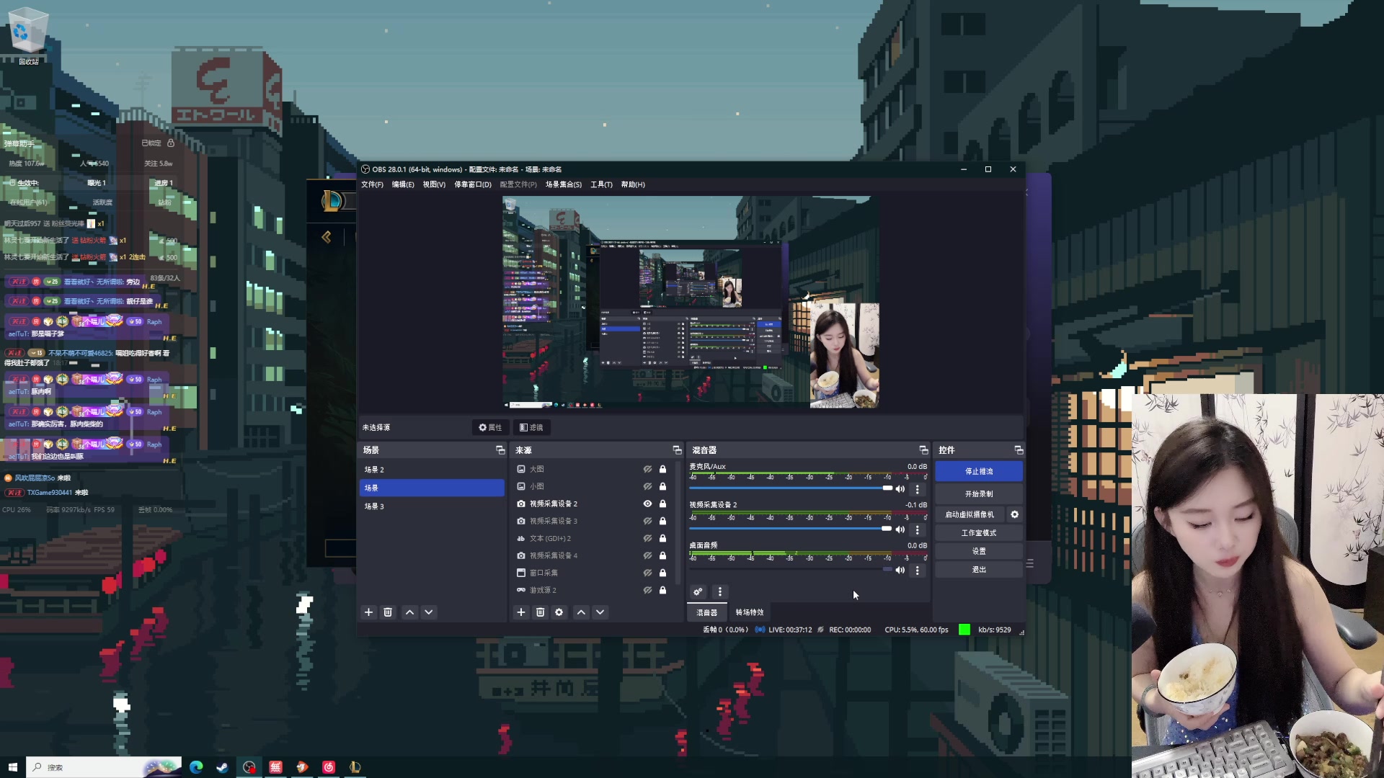1384x778 pixels.
Task: Move the selected scene down
Action: (429, 612)
